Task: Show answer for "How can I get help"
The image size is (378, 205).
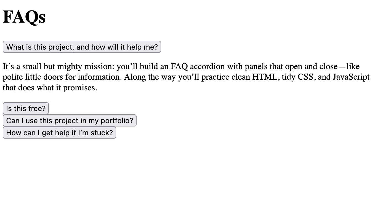Action: click(59, 133)
